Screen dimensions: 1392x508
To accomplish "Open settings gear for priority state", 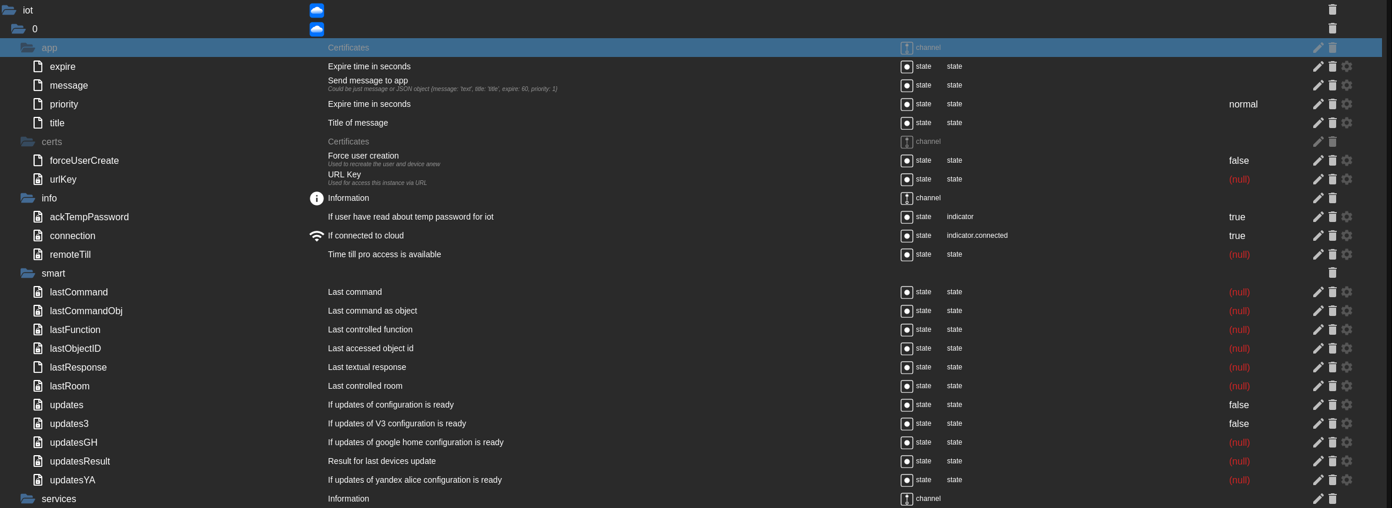I will click(x=1347, y=104).
